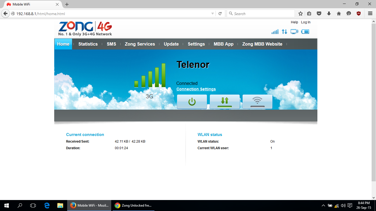376x211 pixels.
Task: Click the battery icon in system tray
Action: click(330, 206)
